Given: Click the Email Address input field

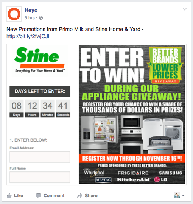Looking at the screenshot, I should pyautogui.click(x=40, y=157).
